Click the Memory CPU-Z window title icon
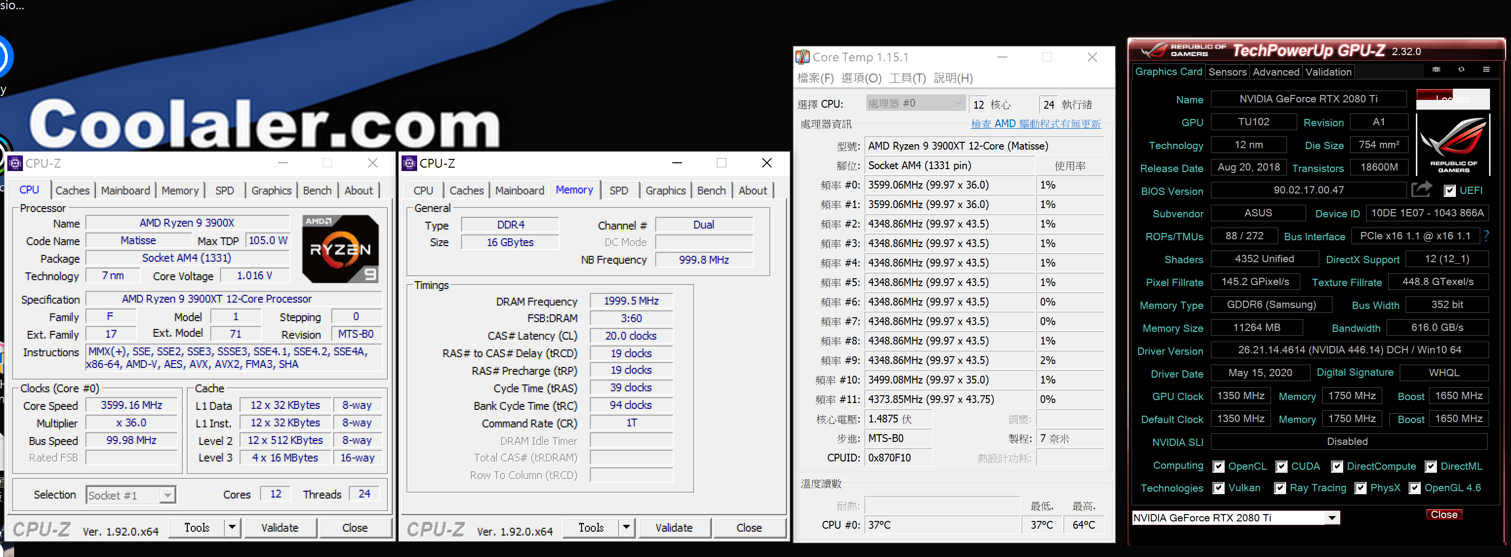The height and width of the screenshot is (557, 1511). pyautogui.click(x=409, y=163)
